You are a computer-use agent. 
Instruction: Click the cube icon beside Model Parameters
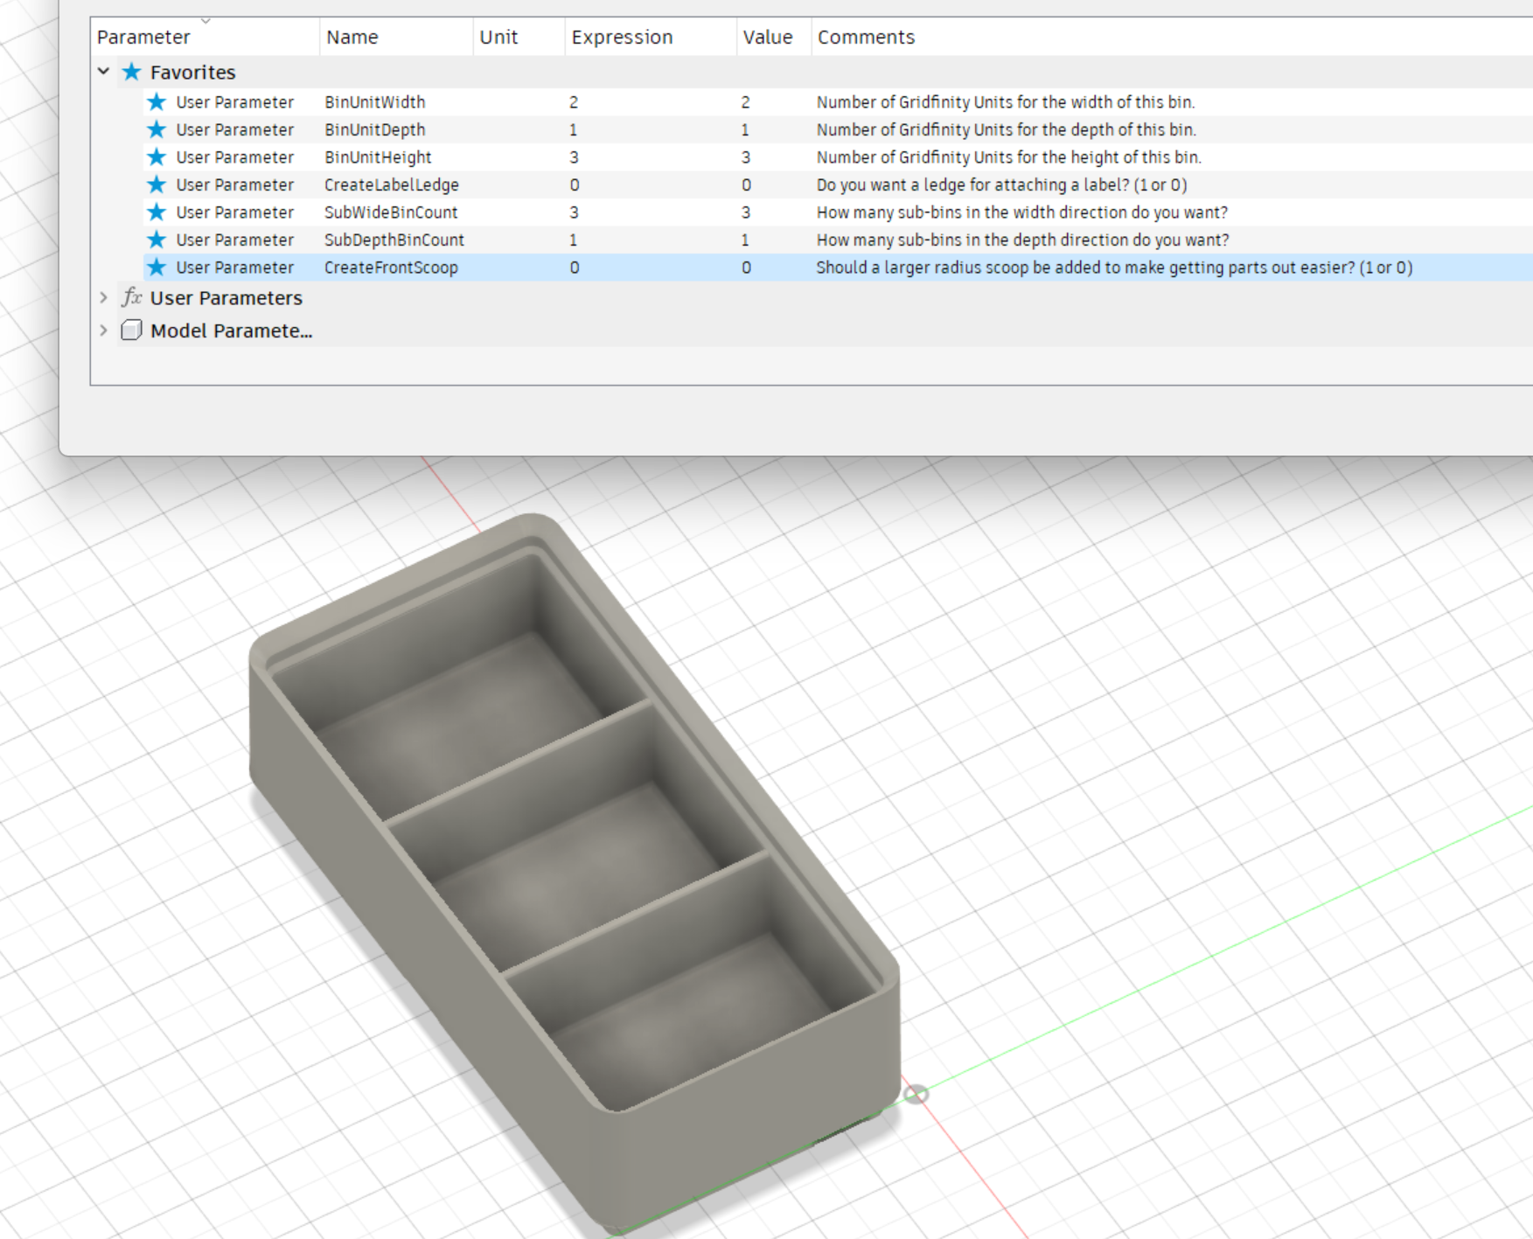tap(132, 331)
